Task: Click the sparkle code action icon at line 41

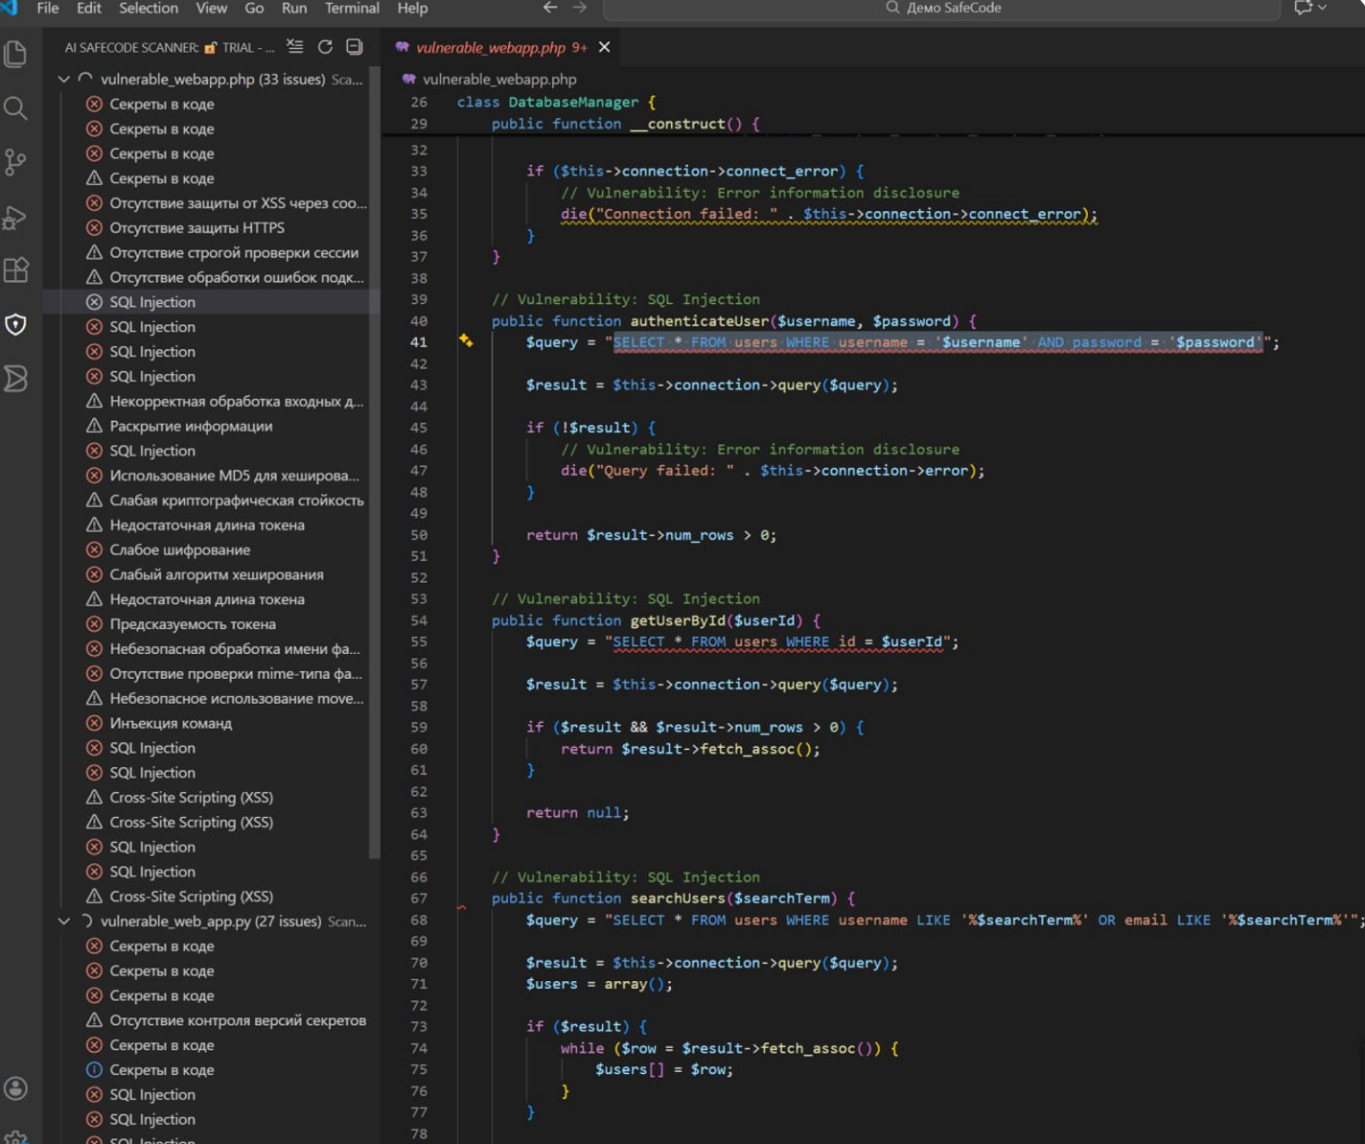Action: (x=466, y=341)
